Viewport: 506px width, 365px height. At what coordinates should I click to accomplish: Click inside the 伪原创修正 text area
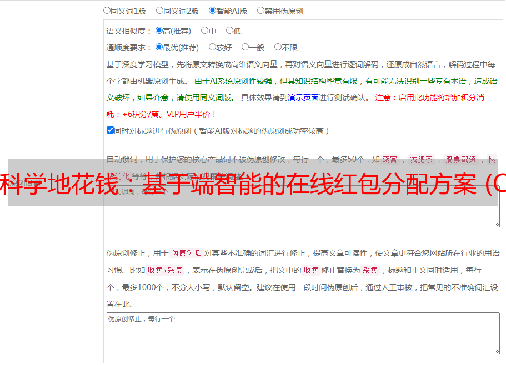click(303, 333)
